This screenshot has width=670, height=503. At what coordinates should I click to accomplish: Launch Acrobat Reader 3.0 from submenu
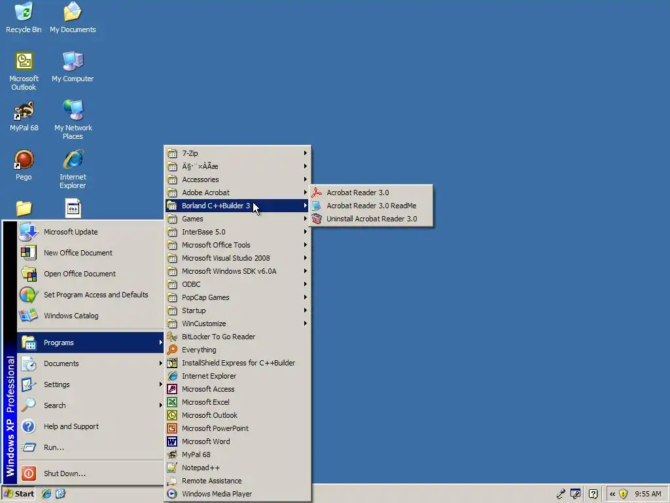[371, 193]
